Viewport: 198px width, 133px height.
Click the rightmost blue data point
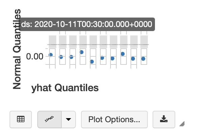pos(143,59)
